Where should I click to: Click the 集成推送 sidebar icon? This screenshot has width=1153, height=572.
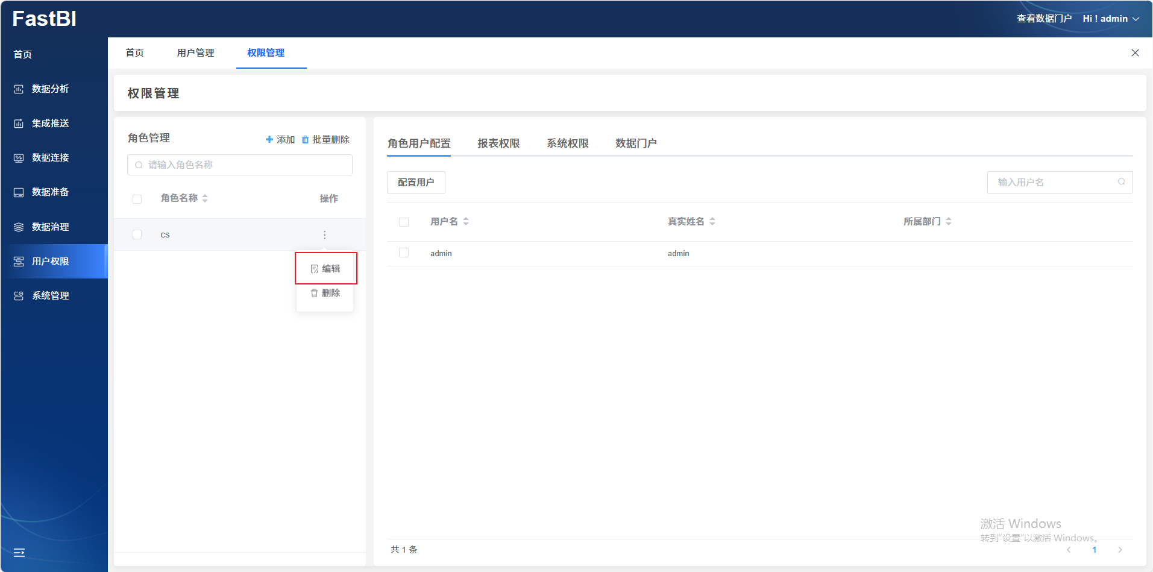pyautogui.click(x=19, y=124)
